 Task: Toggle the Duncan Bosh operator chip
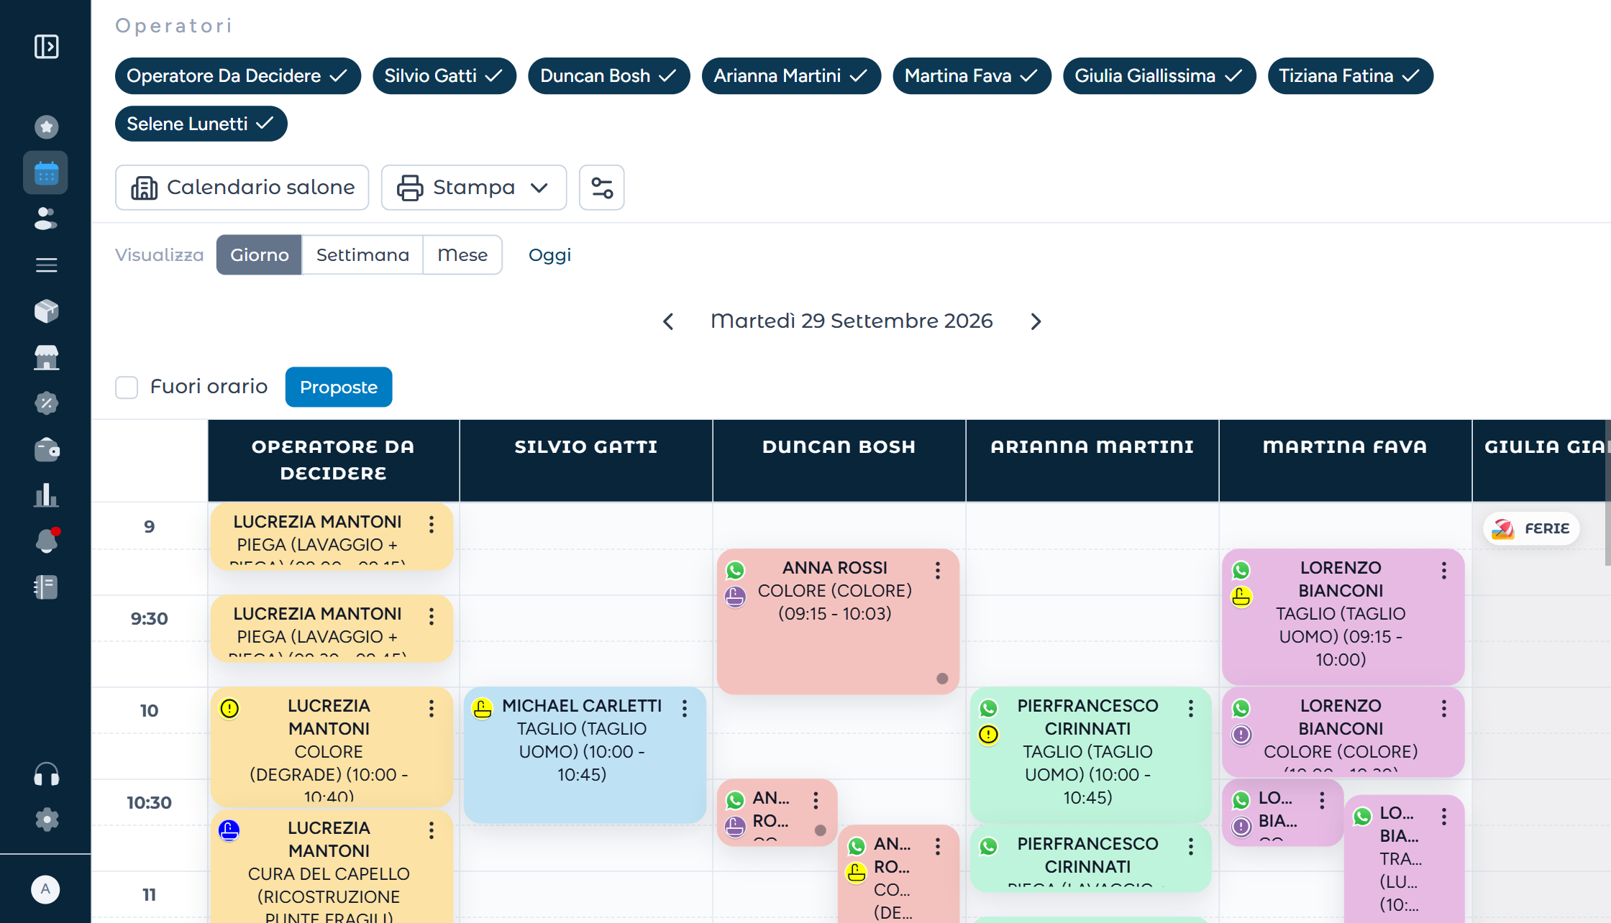tap(609, 76)
